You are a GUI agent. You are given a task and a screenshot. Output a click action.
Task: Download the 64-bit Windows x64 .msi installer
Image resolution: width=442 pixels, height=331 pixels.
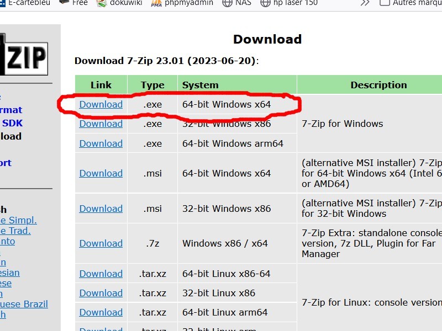(101, 173)
